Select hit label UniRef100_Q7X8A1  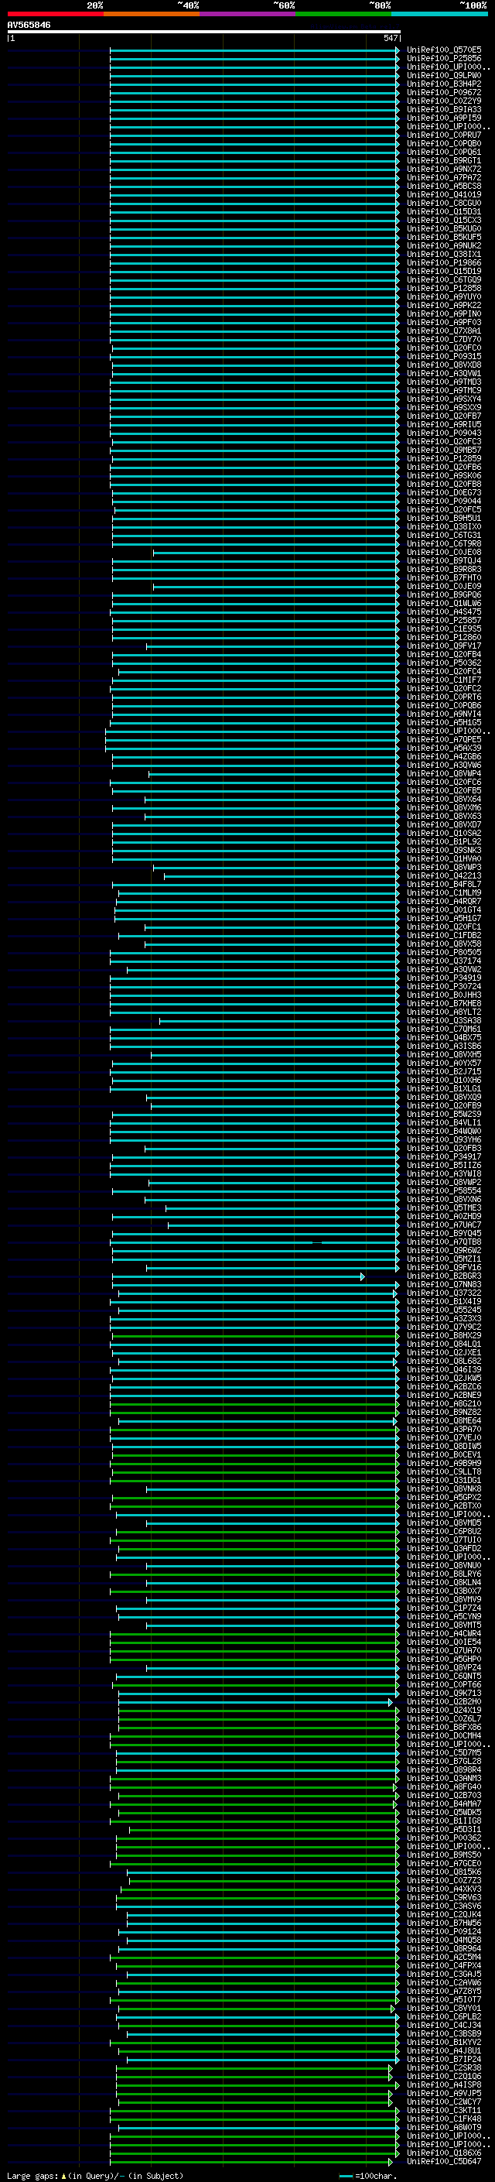444,331
